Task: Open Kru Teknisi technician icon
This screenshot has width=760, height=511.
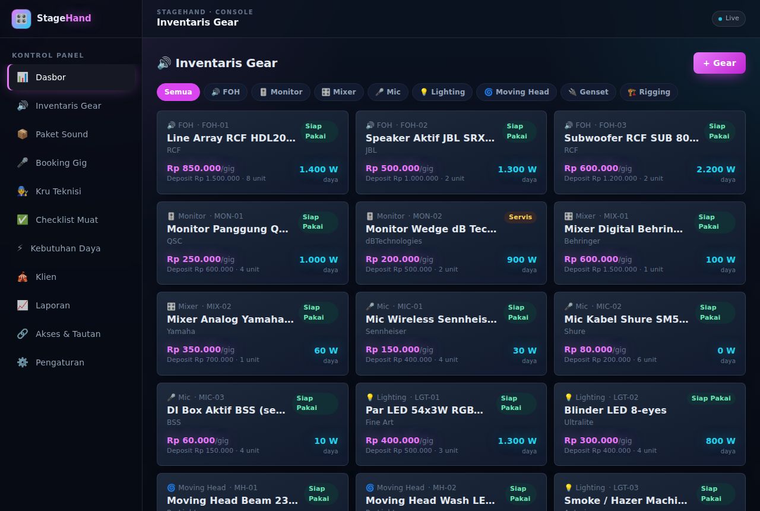Action: coord(23,191)
